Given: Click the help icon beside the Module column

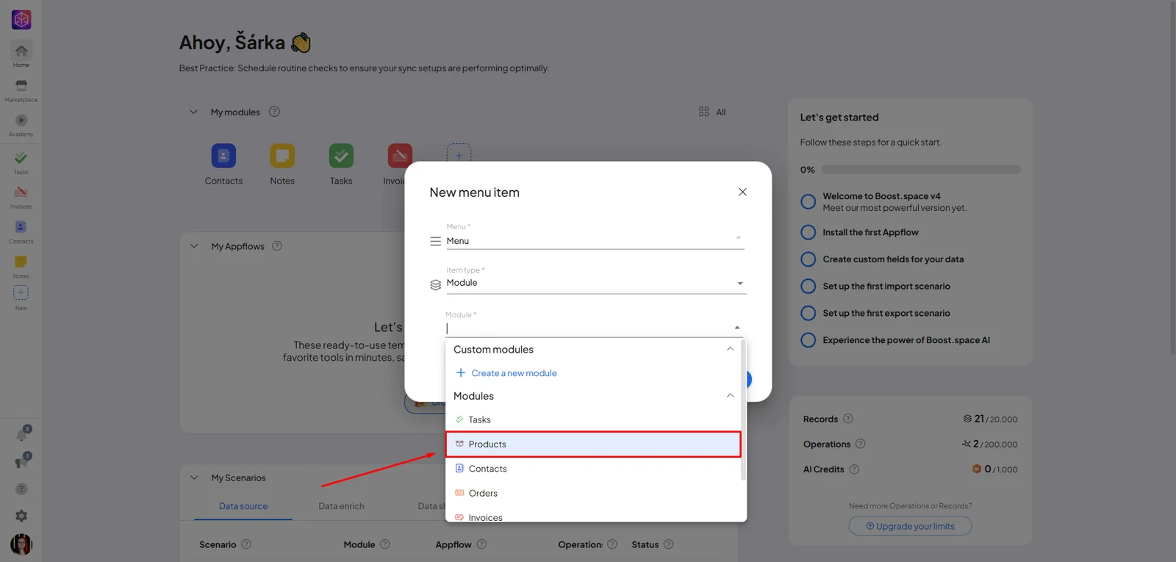Looking at the screenshot, I should (x=385, y=544).
